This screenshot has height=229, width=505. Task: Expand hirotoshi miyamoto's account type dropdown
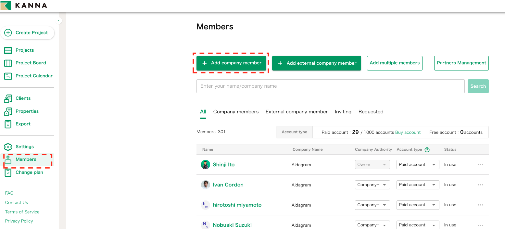coord(418,205)
